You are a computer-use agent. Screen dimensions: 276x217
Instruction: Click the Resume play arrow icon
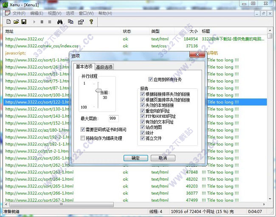click(x=34, y=22)
